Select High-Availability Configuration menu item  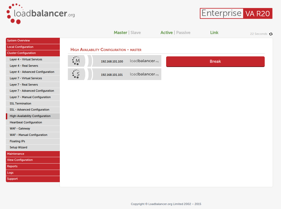click(x=33, y=116)
